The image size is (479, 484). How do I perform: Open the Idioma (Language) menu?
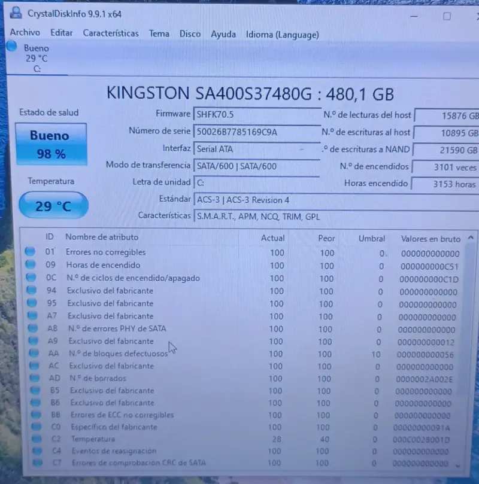[x=282, y=35]
